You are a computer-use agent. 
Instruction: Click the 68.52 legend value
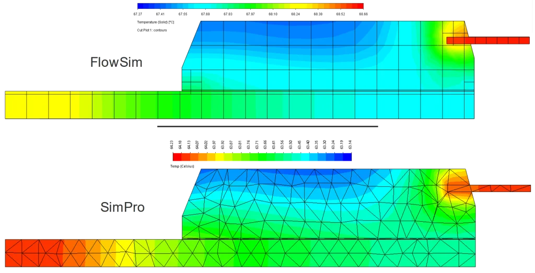tap(341, 14)
